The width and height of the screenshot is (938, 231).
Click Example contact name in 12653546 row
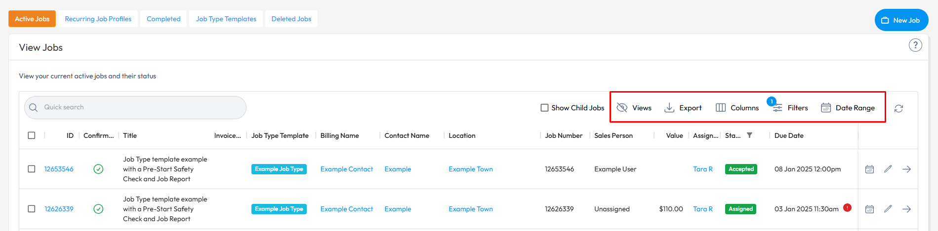point(398,169)
